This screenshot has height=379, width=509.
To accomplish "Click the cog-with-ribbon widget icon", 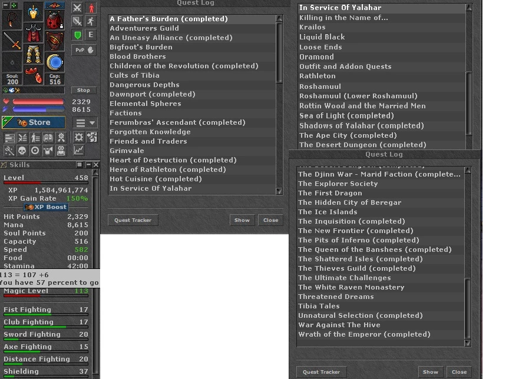I will [61, 138].
